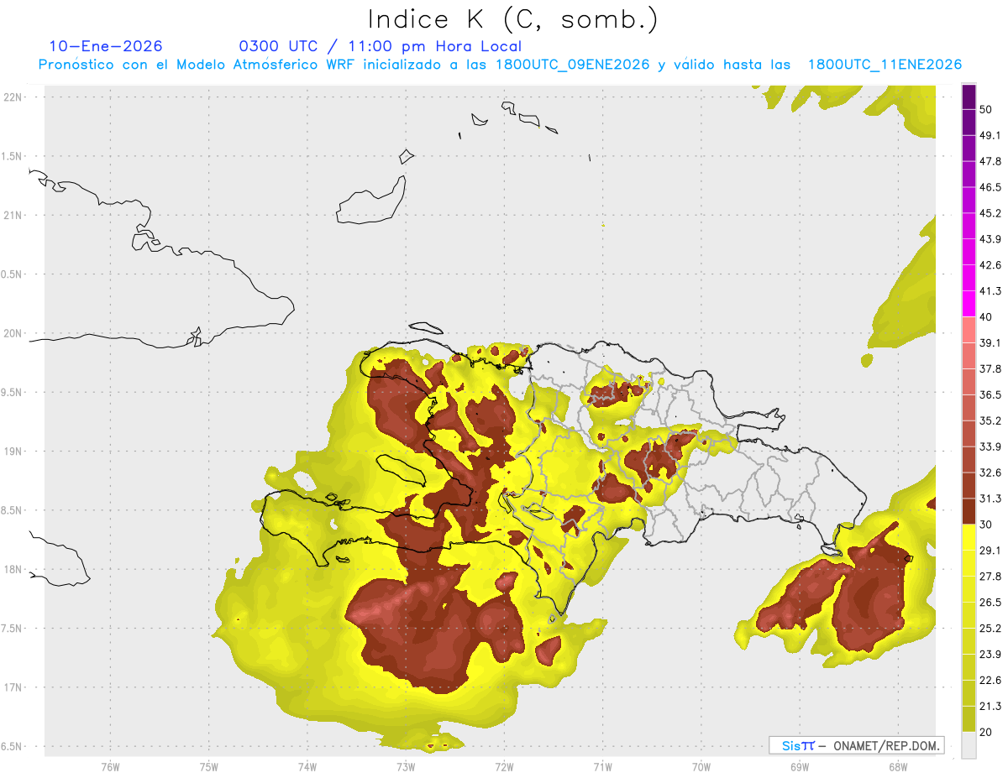
Task: Click the "21N" latitude label
Action: tap(14, 215)
